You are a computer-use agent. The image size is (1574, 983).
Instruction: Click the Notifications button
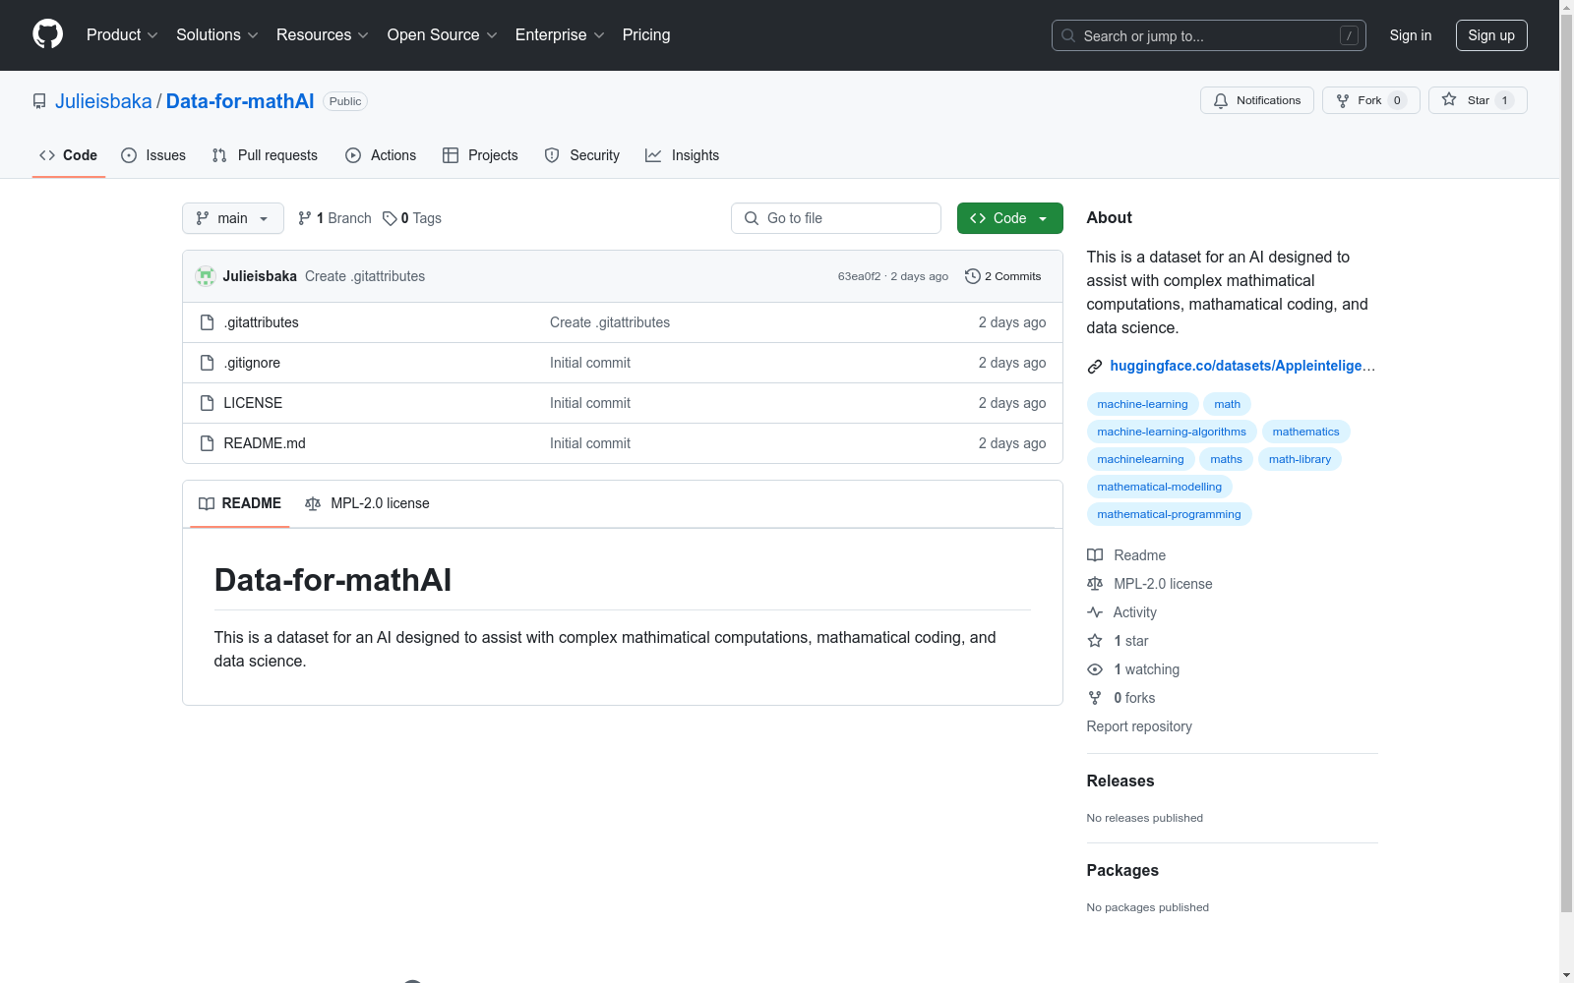coord(1257,100)
